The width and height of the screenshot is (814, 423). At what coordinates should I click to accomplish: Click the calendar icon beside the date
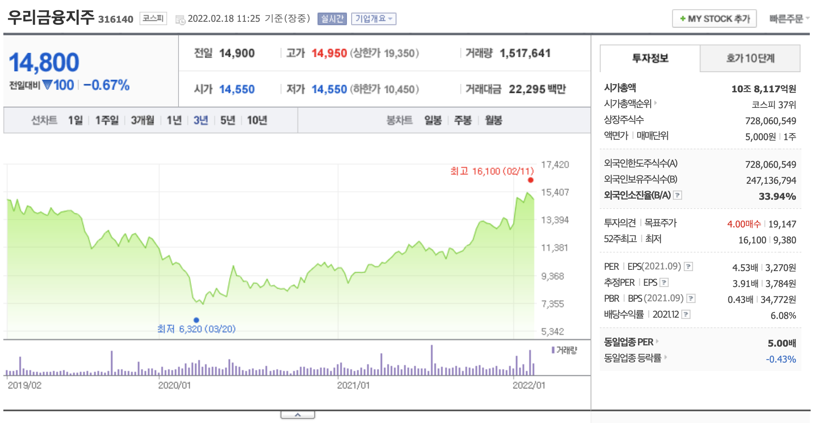tap(180, 20)
